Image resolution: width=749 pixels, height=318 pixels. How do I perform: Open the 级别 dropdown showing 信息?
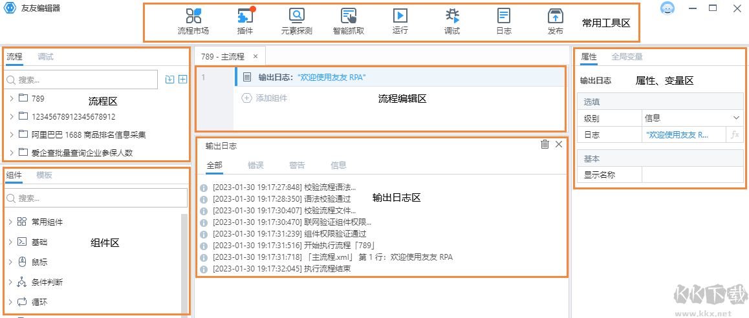coord(692,118)
